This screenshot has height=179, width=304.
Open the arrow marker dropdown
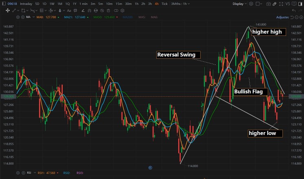(x=64, y=11)
